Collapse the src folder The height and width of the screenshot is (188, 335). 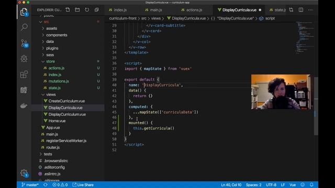click(x=47, y=22)
